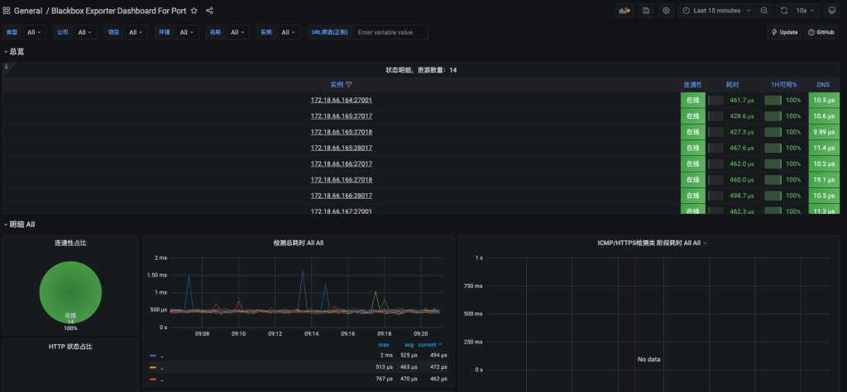The height and width of the screenshot is (392, 847).
Task: Open the 检测总耗时 All All panel title
Action: pos(298,243)
